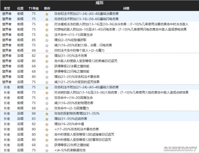The height and width of the screenshot is (153, 199).
Task: Click star for 攻击和法术暴击伤害 row
Action: point(47,129)
